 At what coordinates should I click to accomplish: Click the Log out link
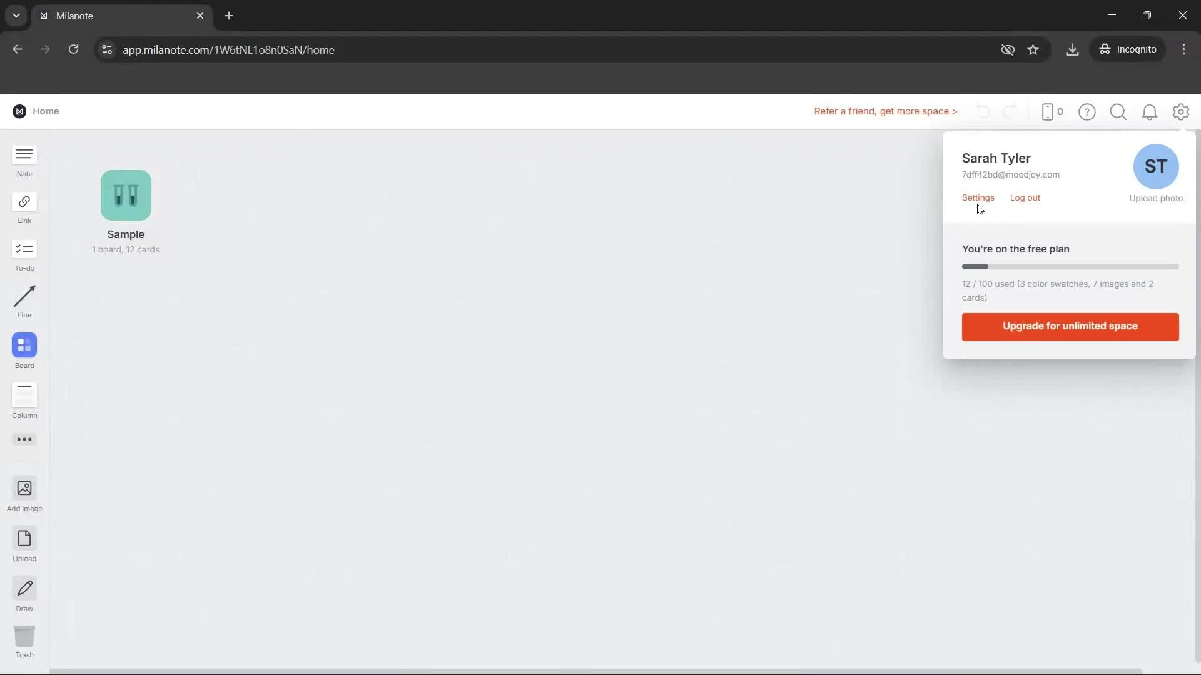point(1025,197)
